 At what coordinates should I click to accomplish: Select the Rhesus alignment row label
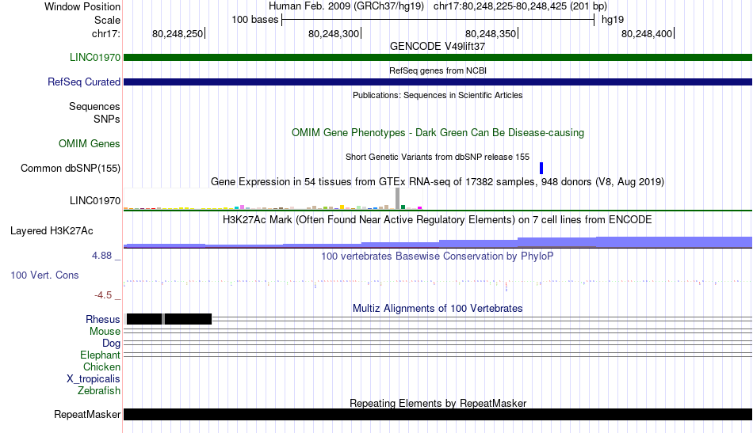click(103, 319)
